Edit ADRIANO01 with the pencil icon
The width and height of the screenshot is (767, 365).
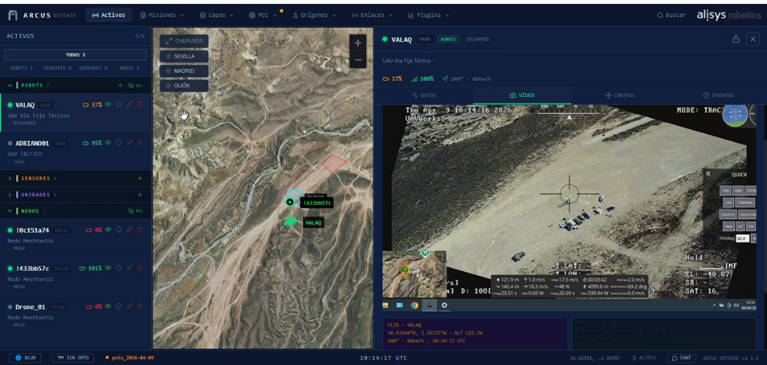click(129, 143)
